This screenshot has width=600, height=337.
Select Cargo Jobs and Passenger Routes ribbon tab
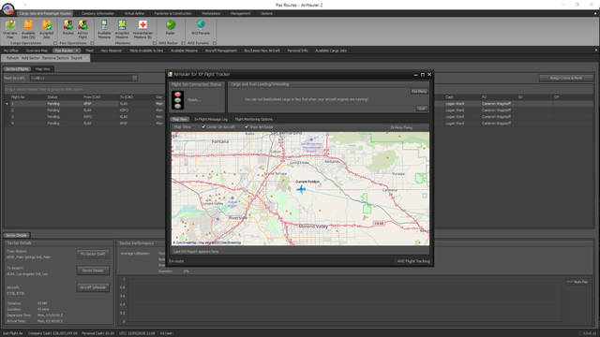pyautogui.click(x=45, y=13)
